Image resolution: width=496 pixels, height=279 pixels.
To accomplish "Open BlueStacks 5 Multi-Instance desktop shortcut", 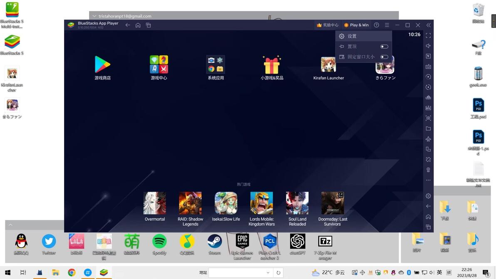I will 12,15.
